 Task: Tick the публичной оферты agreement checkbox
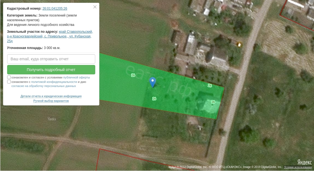(9, 77)
